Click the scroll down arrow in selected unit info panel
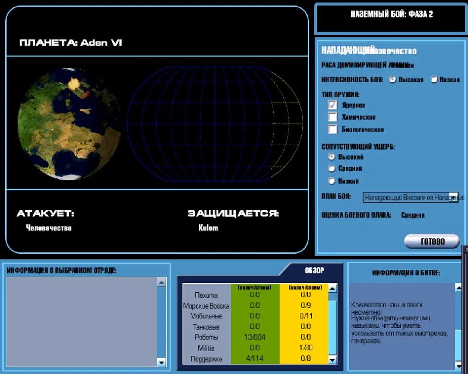468x374 pixels. (161, 362)
